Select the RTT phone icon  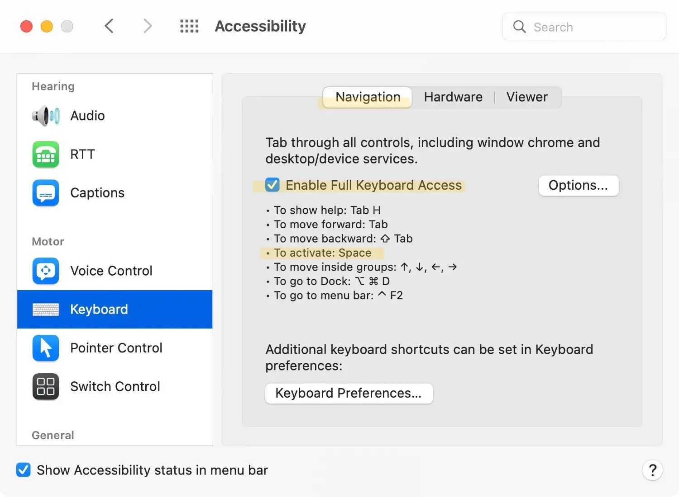46,155
